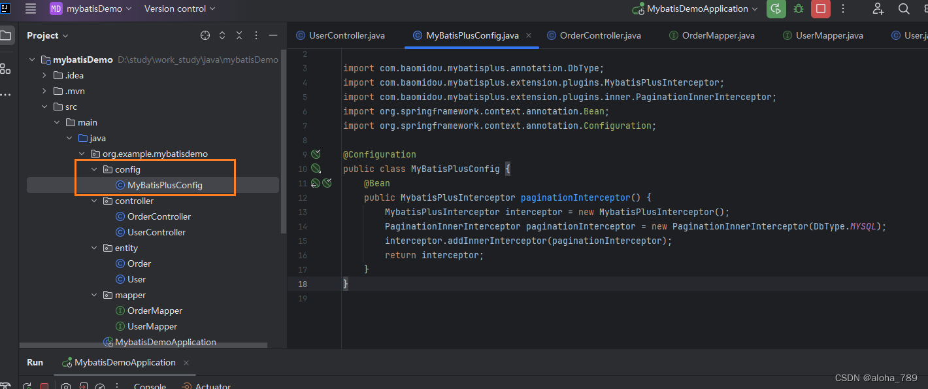Switch to the OrderController.java tab
This screenshot has height=389, width=928.
[594, 35]
